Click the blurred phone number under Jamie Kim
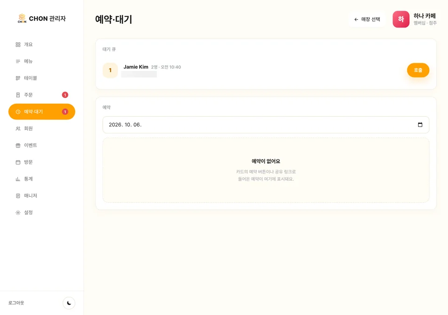 coord(139,74)
